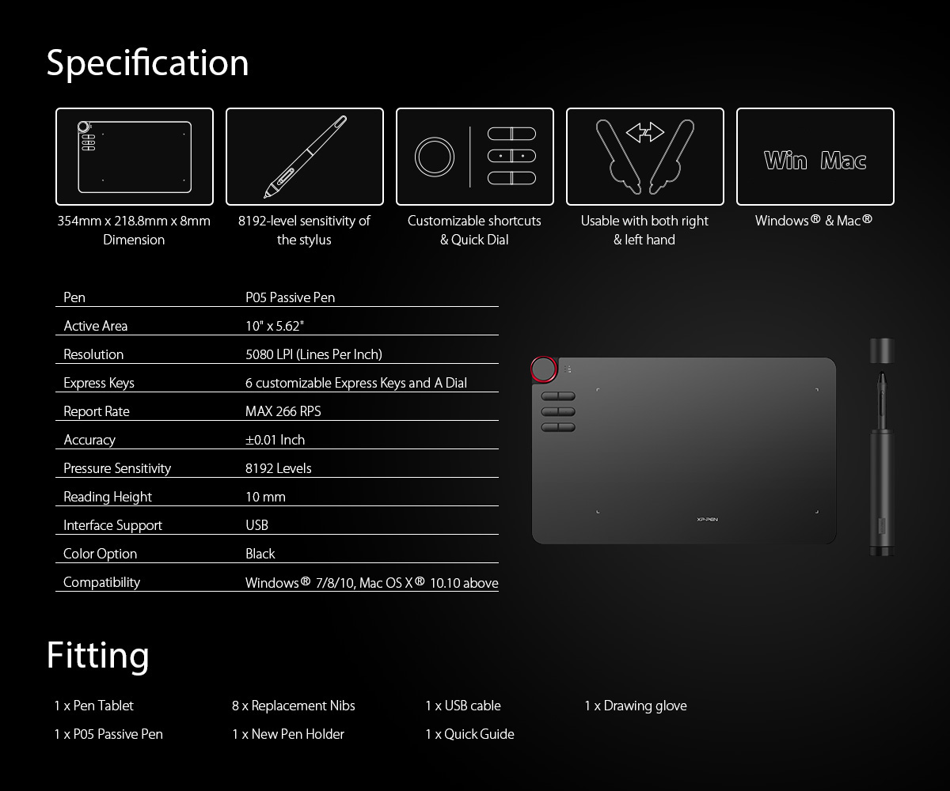Click the "Fitting" heading

pos(97,655)
